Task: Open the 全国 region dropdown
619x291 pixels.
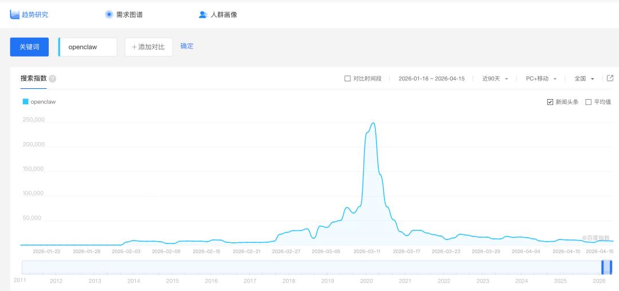Action: (x=584, y=78)
